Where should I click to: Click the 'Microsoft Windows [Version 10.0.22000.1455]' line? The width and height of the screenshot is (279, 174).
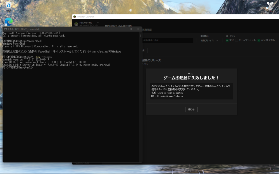(x=31, y=33)
